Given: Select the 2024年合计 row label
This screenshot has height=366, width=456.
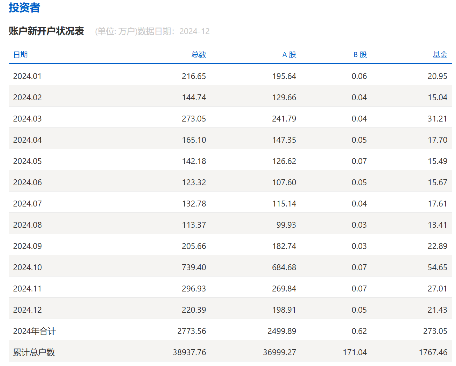Looking at the screenshot, I should tap(34, 331).
